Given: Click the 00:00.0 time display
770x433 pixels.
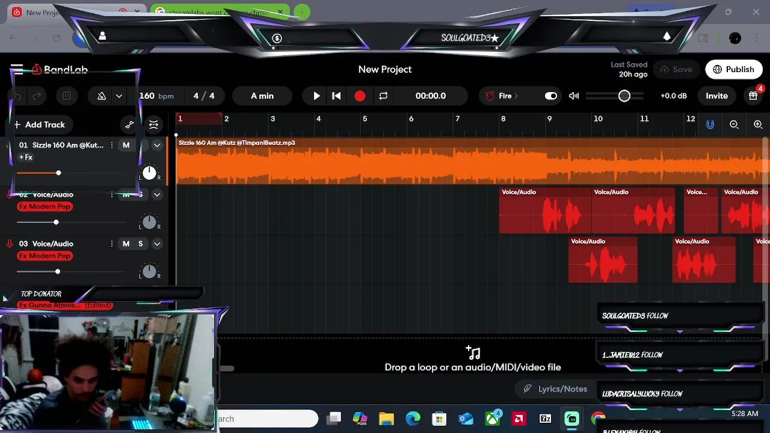Looking at the screenshot, I should click(x=431, y=96).
